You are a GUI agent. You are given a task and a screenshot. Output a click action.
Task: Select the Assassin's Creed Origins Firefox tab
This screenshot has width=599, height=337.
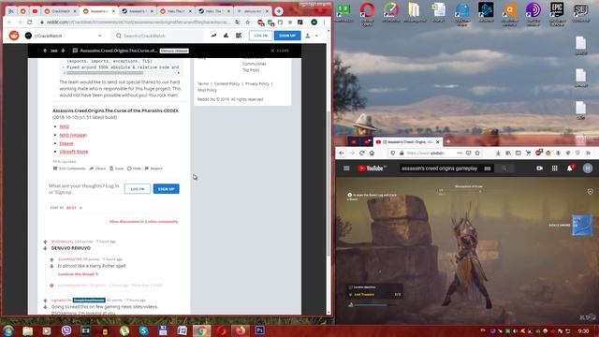click(407, 141)
